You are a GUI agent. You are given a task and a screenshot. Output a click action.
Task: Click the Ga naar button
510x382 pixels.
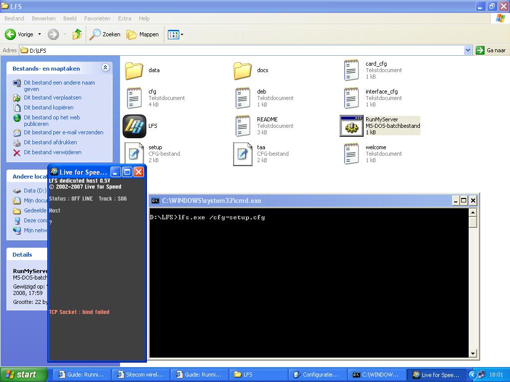click(x=491, y=50)
